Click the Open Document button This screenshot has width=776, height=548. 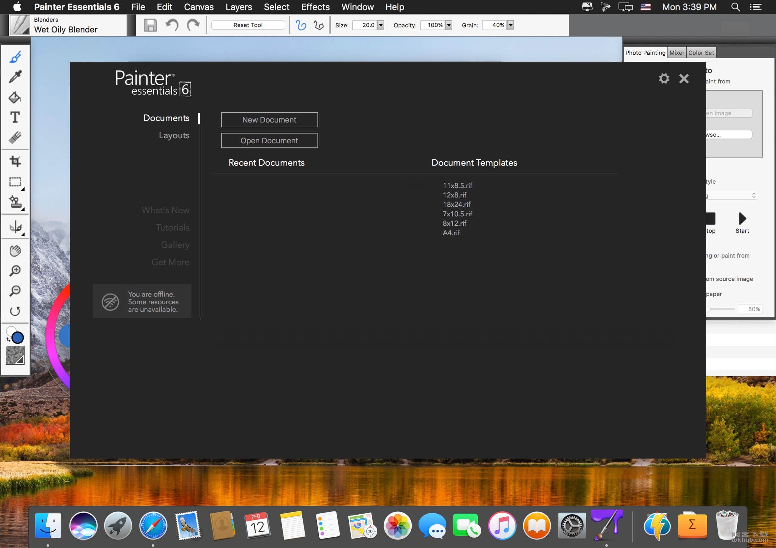[x=269, y=140]
